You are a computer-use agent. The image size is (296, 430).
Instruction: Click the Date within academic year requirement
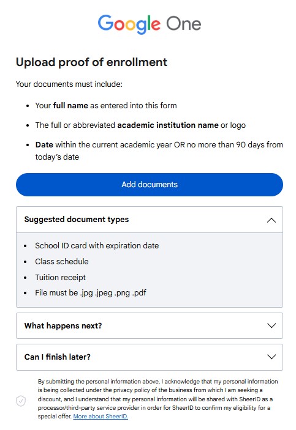159,150
